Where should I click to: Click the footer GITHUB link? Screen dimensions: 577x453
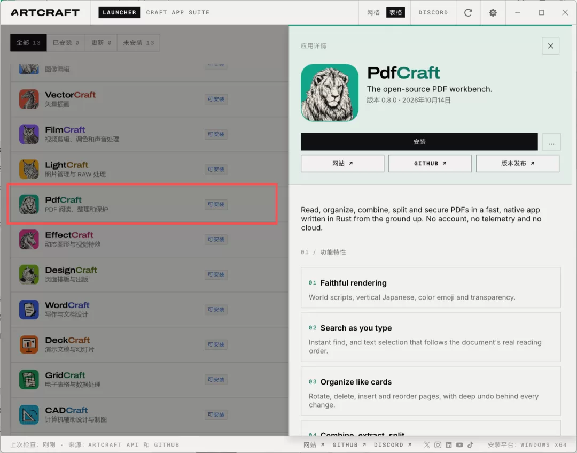click(349, 445)
